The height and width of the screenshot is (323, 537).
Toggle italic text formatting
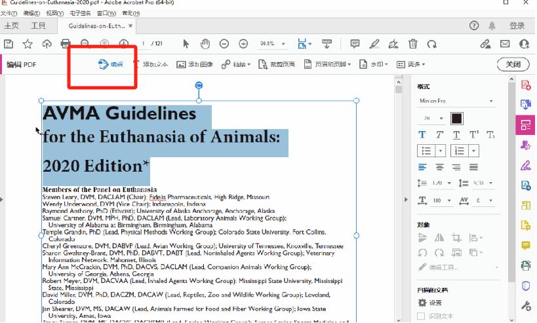(439, 135)
